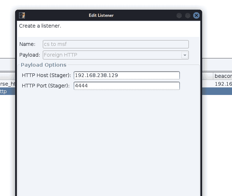Minimize the Edit Listener dialog

[x=179, y=15]
